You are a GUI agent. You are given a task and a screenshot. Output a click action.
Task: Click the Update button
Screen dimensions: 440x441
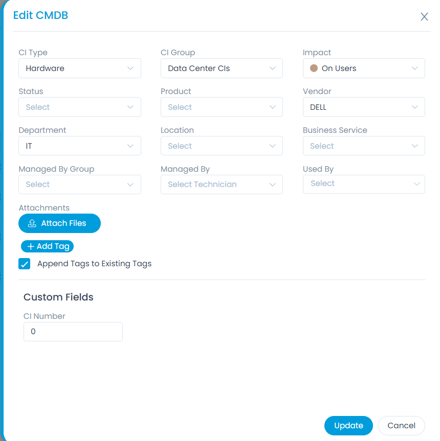coord(348,425)
